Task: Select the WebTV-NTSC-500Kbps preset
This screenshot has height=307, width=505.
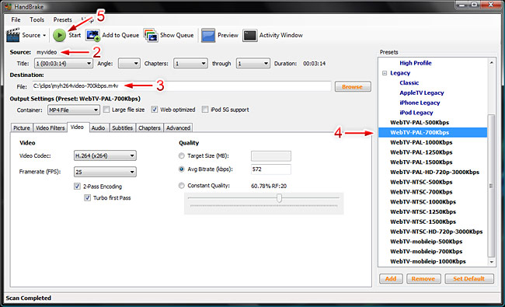Action: pos(421,182)
